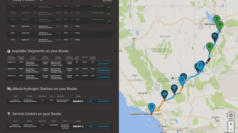Zoom in on the map
238x133 pixels.
pyautogui.click(x=231, y=124)
